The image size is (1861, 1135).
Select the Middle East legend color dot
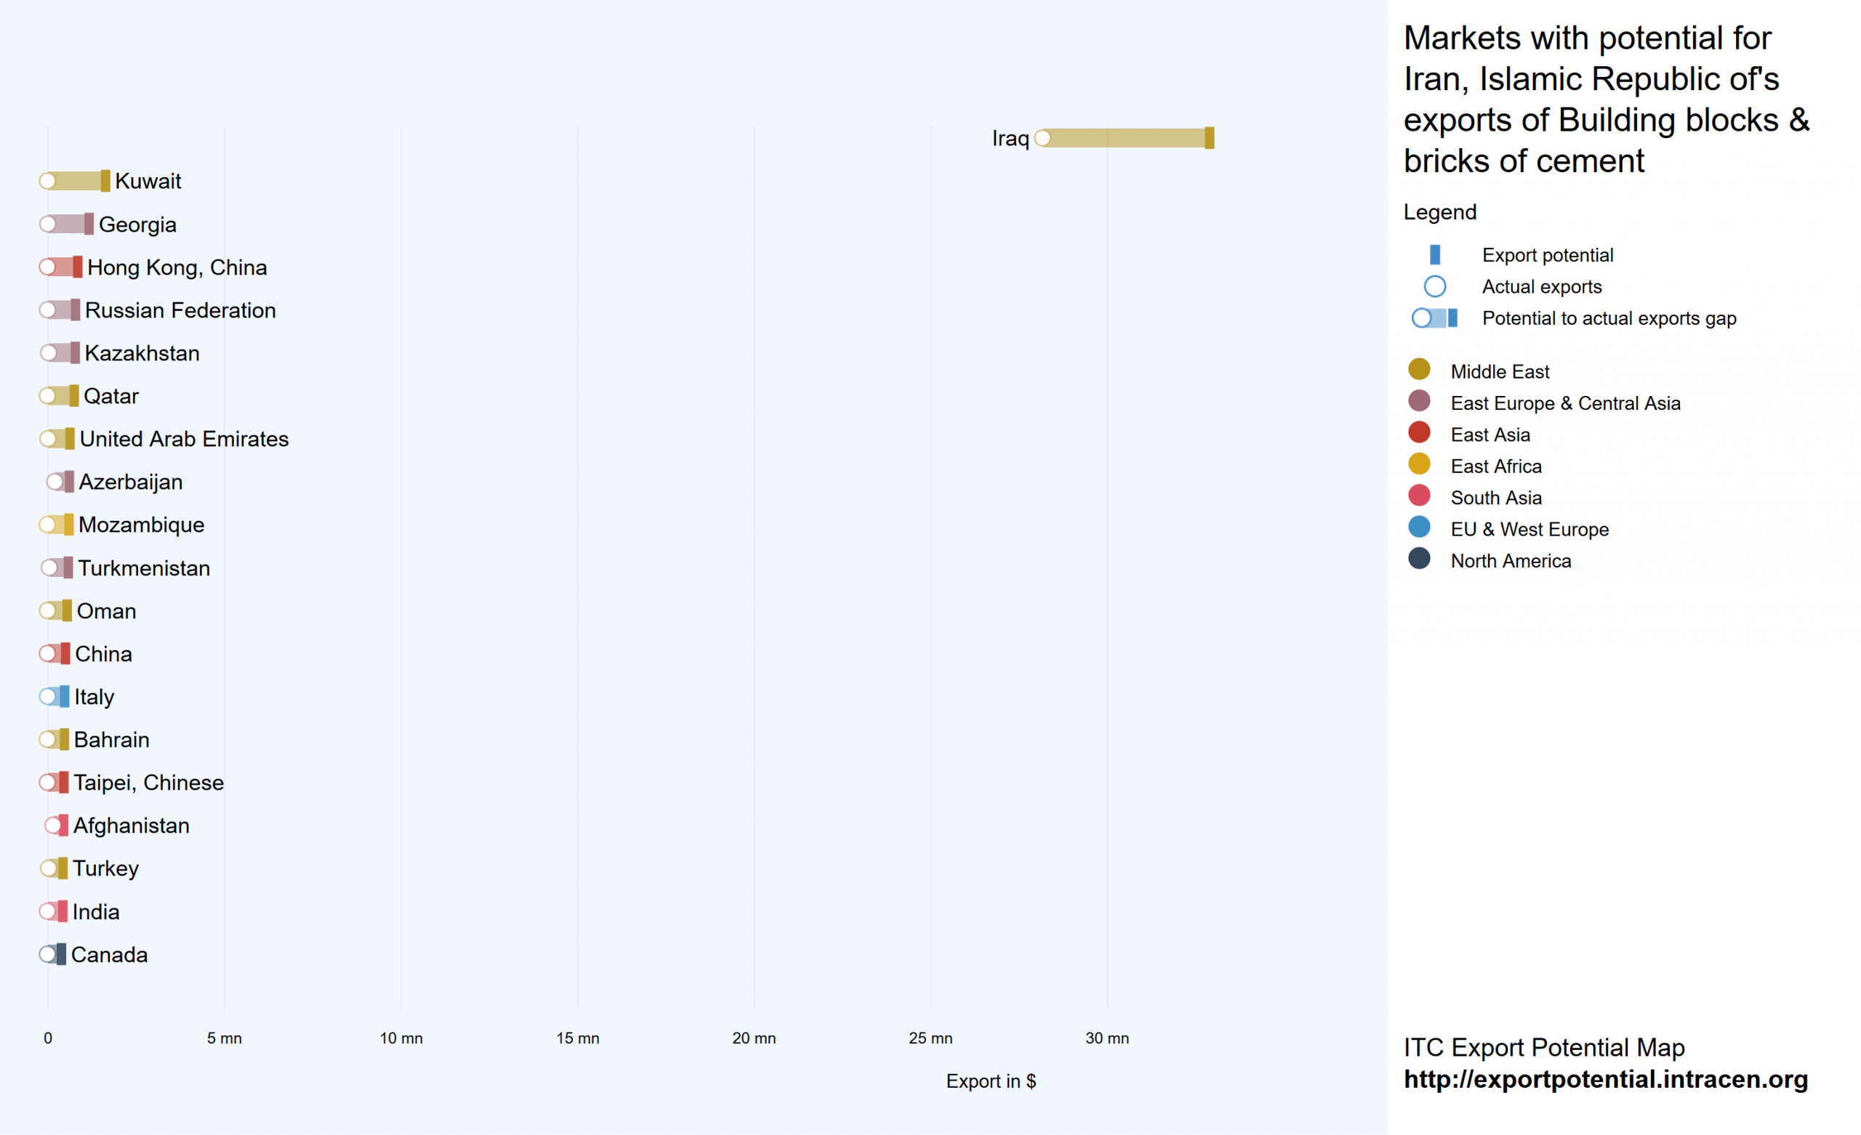[x=1419, y=369]
